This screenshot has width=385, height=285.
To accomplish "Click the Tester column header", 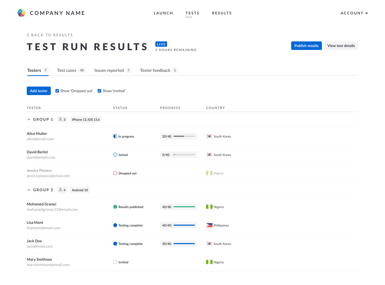I will click(34, 108).
